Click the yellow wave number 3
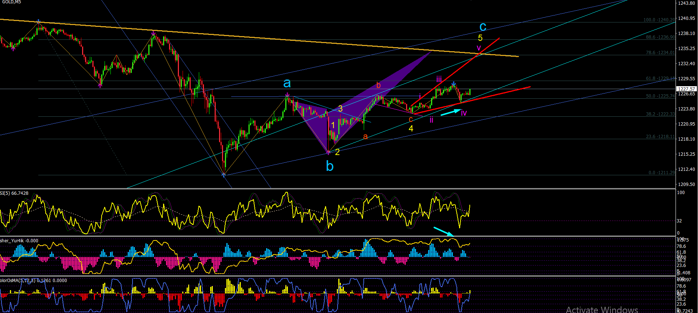Image resolution: width=698 pixels, height=313 pixels. click(340, 109)
